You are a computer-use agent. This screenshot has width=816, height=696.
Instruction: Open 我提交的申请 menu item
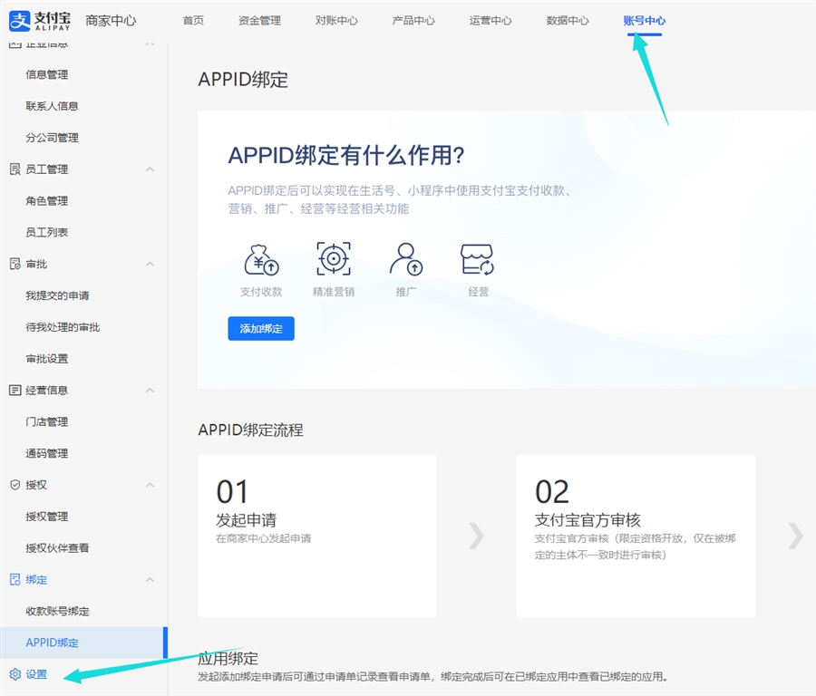coord(57,295)
